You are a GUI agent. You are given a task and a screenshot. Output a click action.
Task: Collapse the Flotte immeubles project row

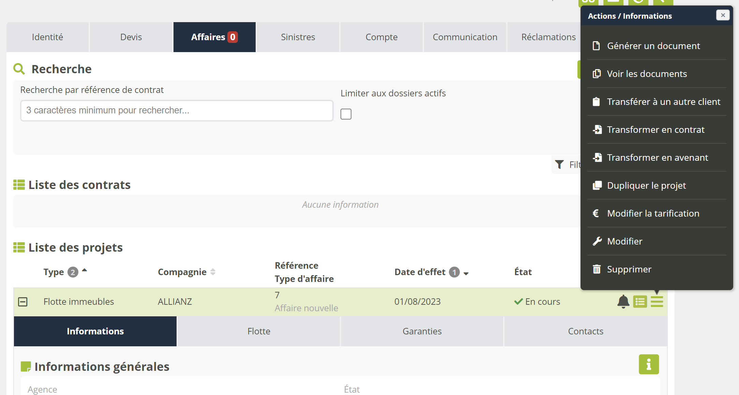click(x=23, y=302)
